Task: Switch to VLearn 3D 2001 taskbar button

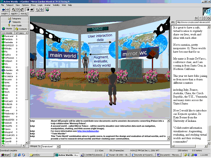Action: pos(118,155)
